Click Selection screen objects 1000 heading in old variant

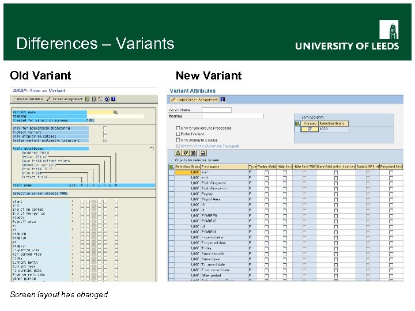pos(40,194)
